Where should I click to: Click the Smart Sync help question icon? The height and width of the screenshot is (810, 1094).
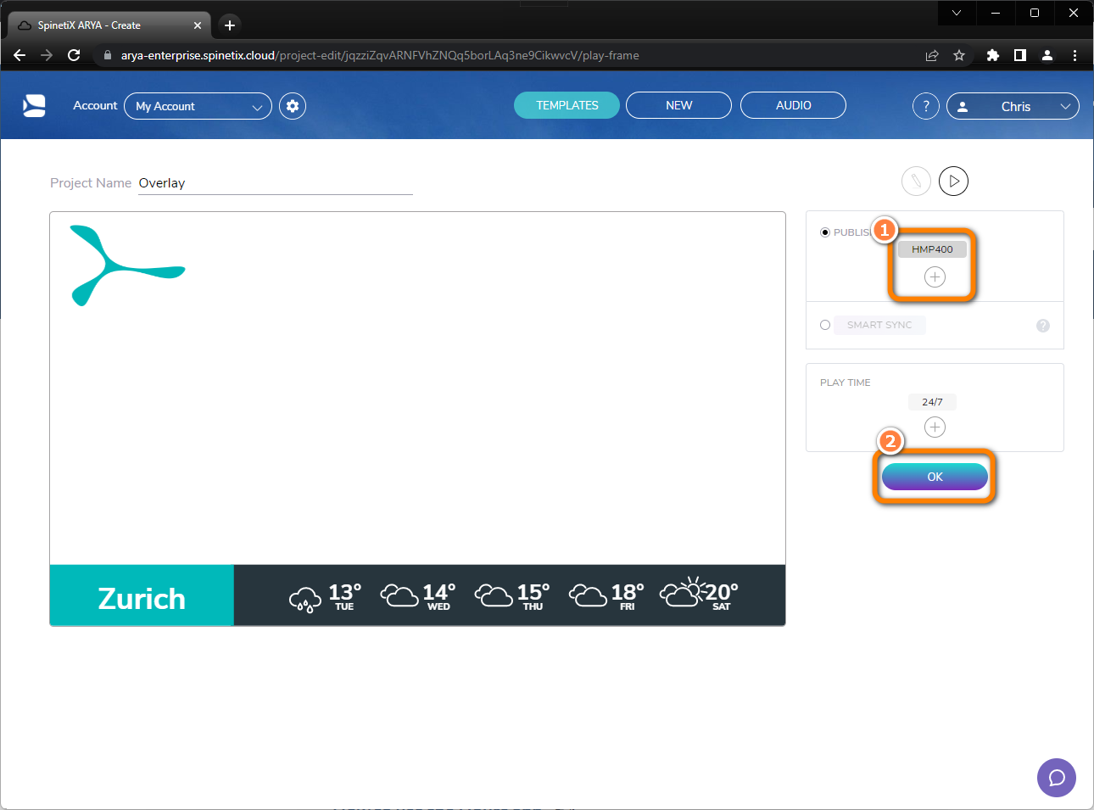tap(1042, 325)
